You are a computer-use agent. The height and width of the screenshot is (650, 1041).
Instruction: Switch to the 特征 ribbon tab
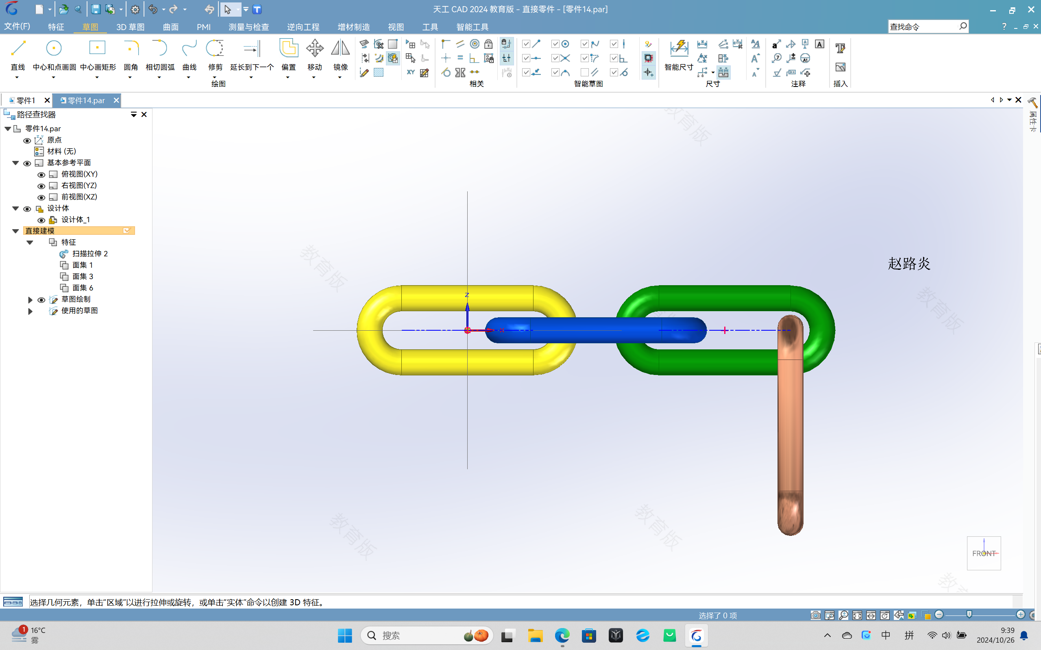[x=56, y=27]
